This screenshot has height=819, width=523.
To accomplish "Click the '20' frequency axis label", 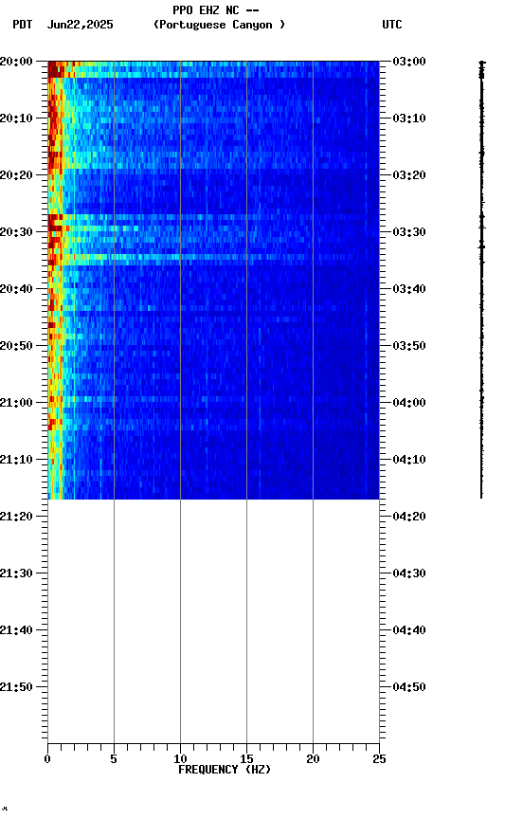I will 313,760.
